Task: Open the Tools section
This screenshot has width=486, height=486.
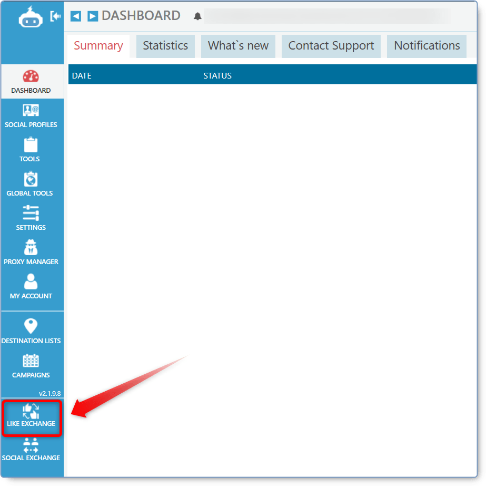Action: pyautogui.click(x=30, y=149)
